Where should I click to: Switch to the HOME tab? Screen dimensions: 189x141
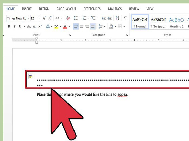pyautogui.click(x=10, y=9)
